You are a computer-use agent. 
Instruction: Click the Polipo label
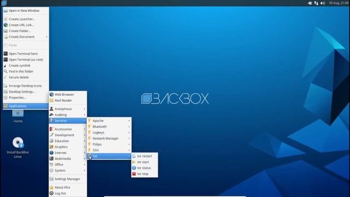click(x=97, y=144)
